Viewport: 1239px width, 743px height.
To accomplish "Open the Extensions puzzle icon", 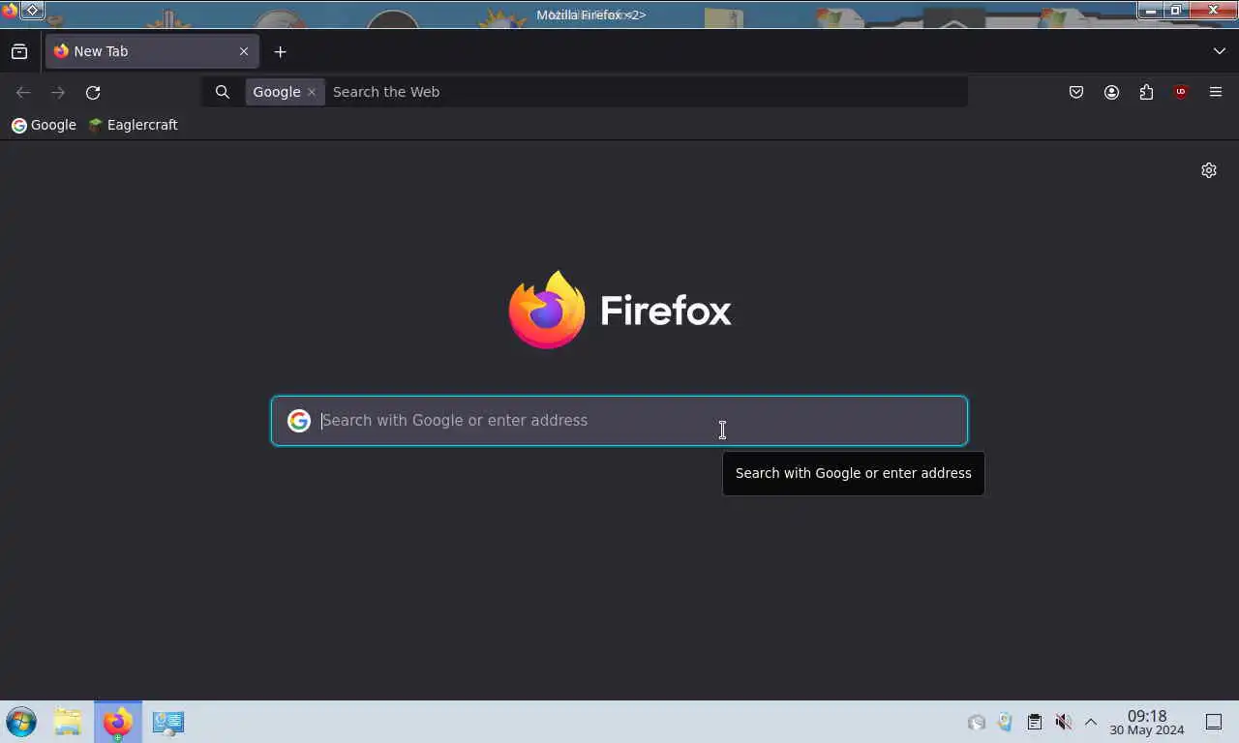I will coord(1146,92).
